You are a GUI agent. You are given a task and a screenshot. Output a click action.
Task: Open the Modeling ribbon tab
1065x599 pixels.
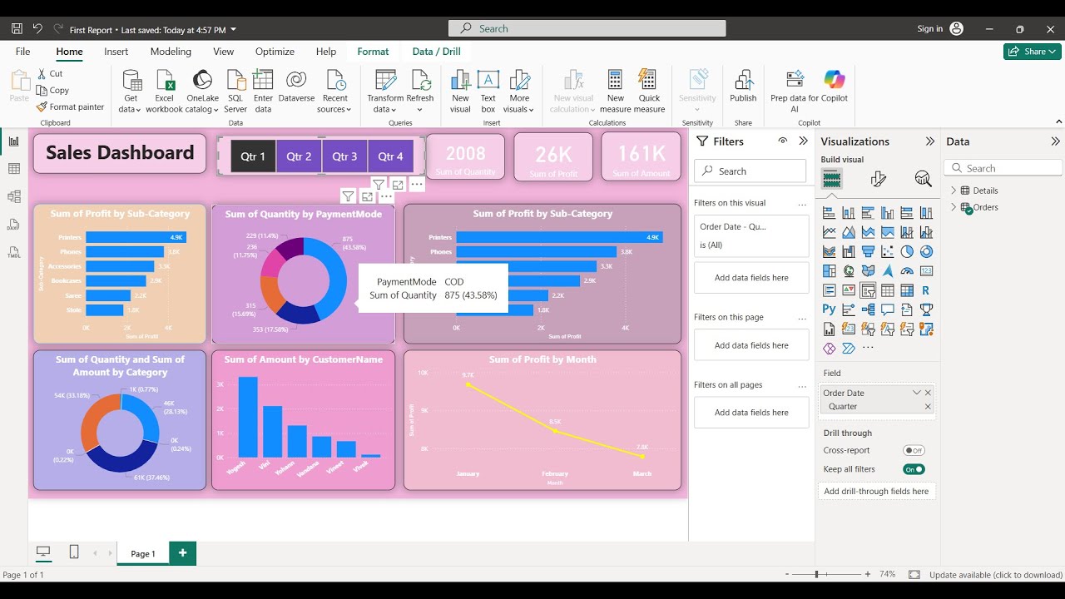click(171, 52)
